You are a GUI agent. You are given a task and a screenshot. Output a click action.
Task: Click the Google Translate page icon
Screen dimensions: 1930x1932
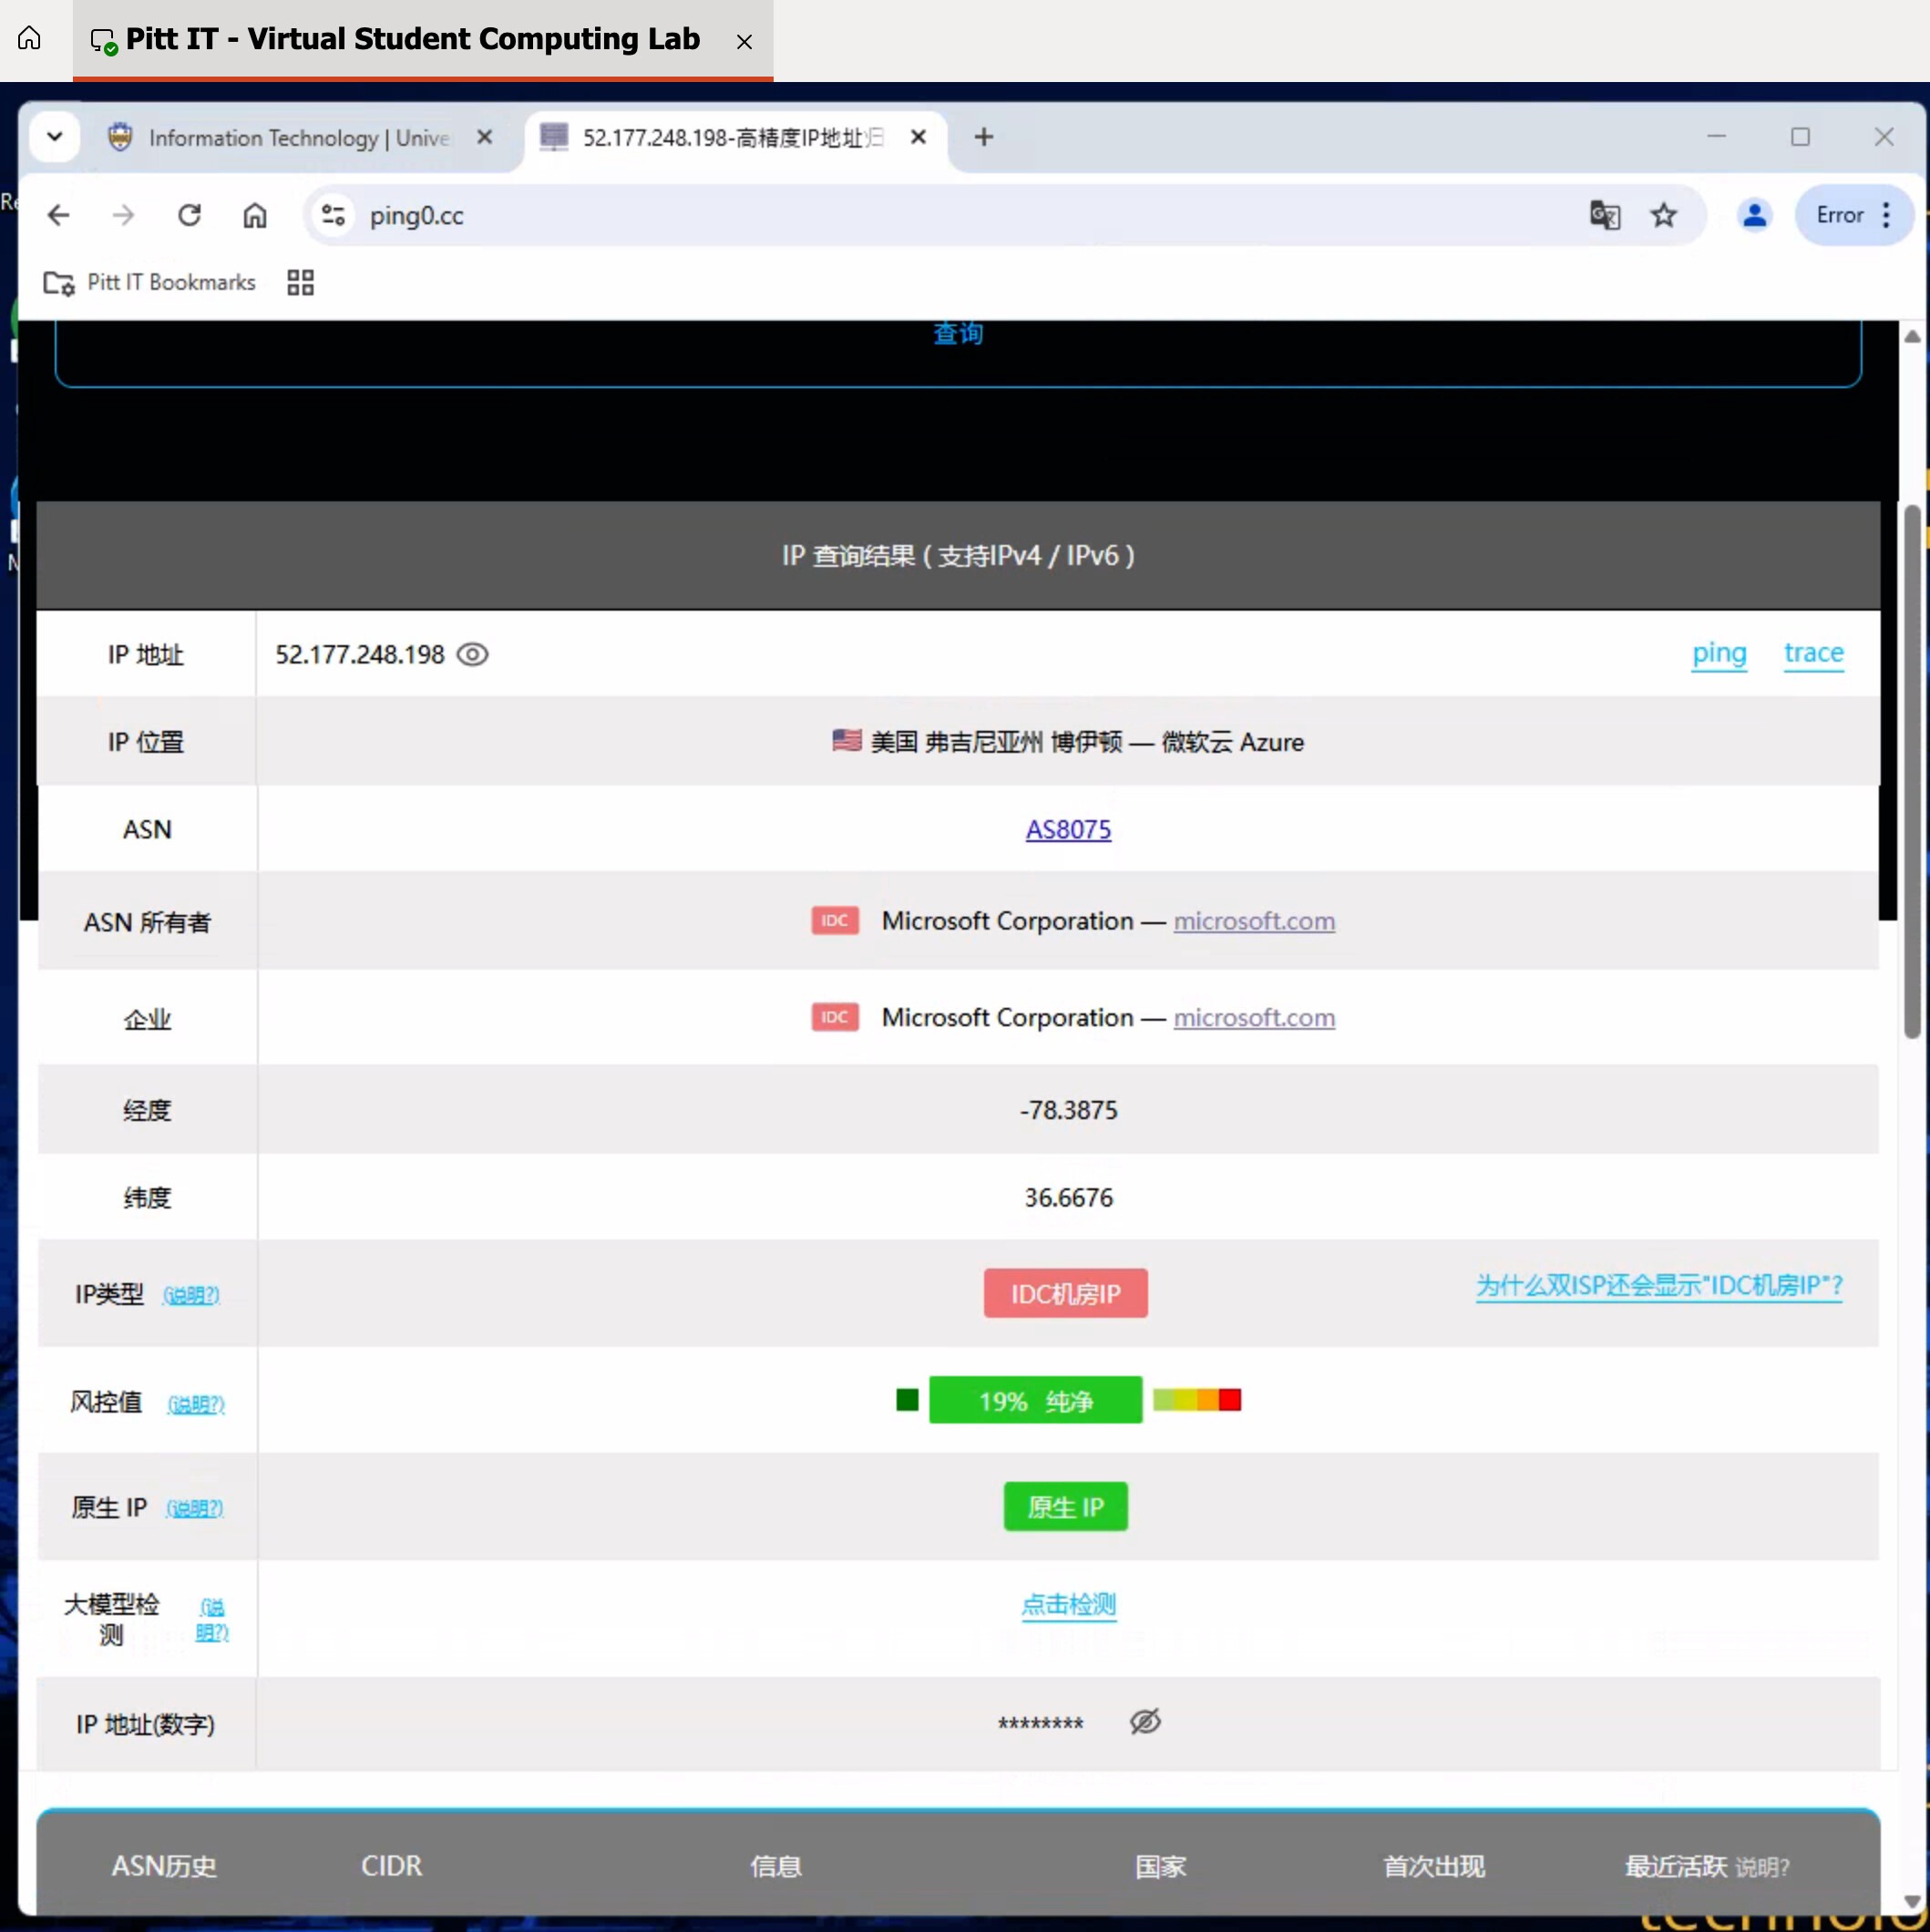1604,215
